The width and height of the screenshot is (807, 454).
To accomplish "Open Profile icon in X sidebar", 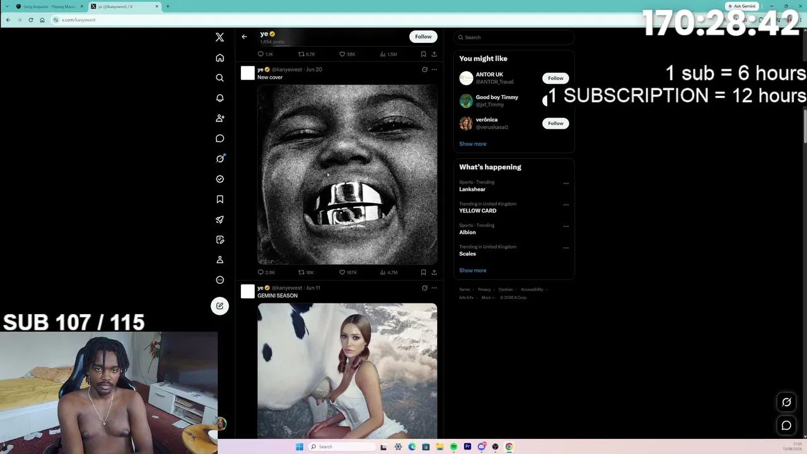I will click(219, 260).
